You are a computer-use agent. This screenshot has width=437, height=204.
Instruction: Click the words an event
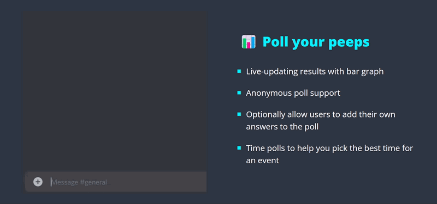(x=263, y=160)
